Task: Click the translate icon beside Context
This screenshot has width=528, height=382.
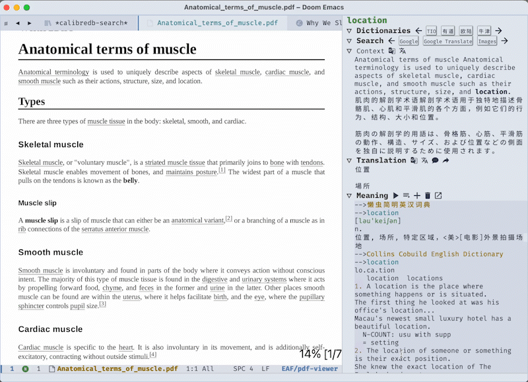Action: [x=403, y=51]
